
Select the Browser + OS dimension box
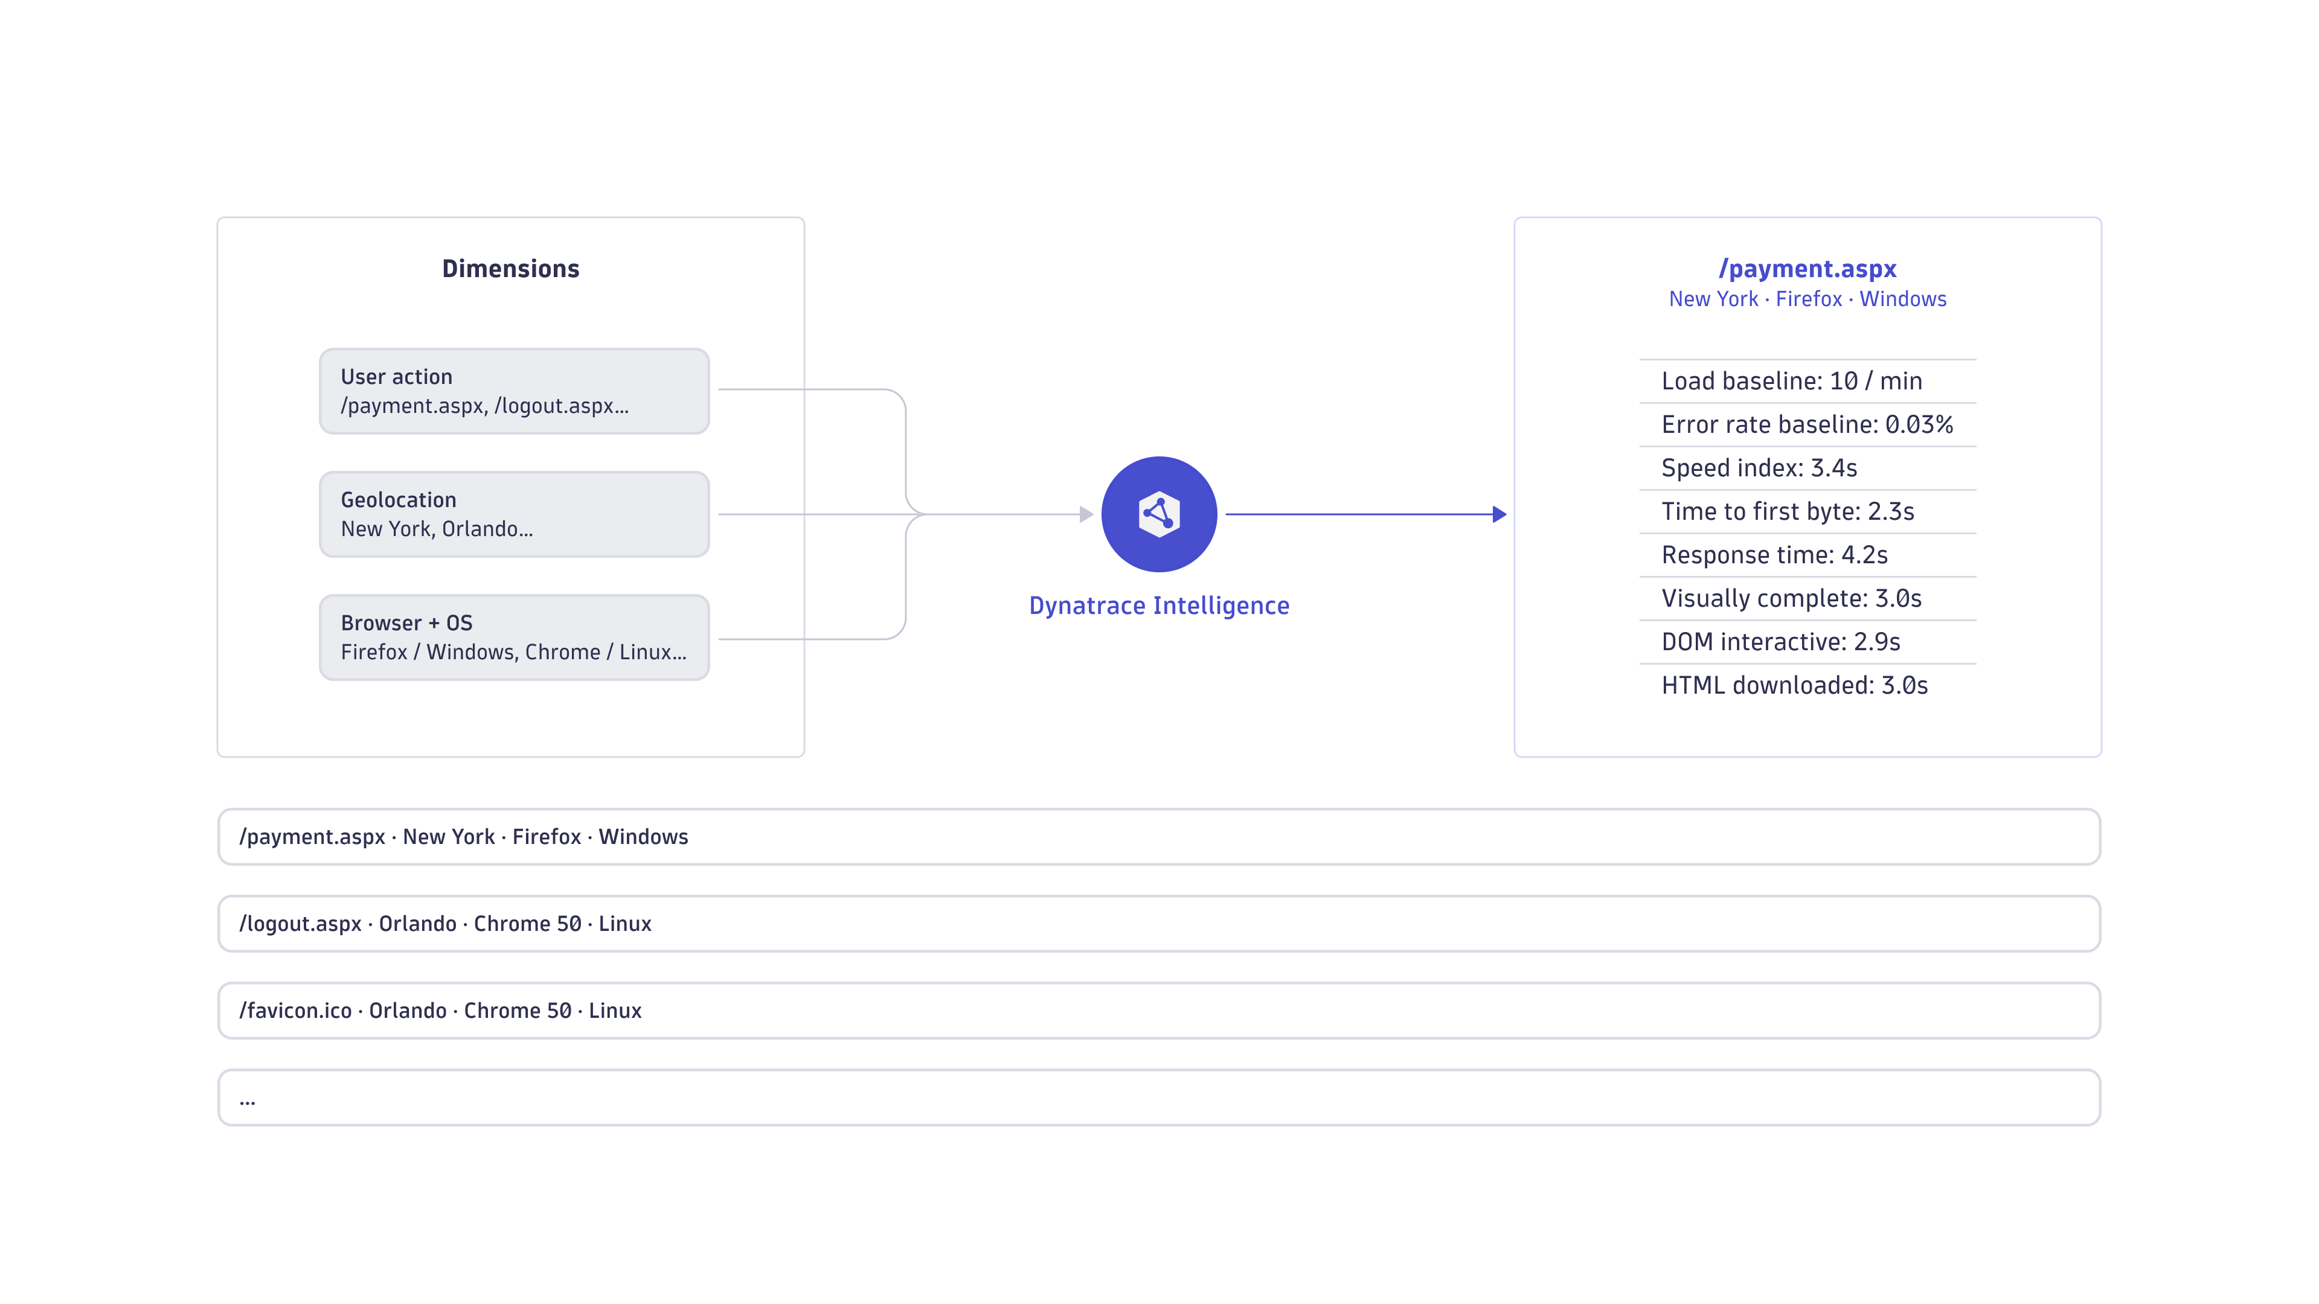pyautogui.click(x=514, y=637)
